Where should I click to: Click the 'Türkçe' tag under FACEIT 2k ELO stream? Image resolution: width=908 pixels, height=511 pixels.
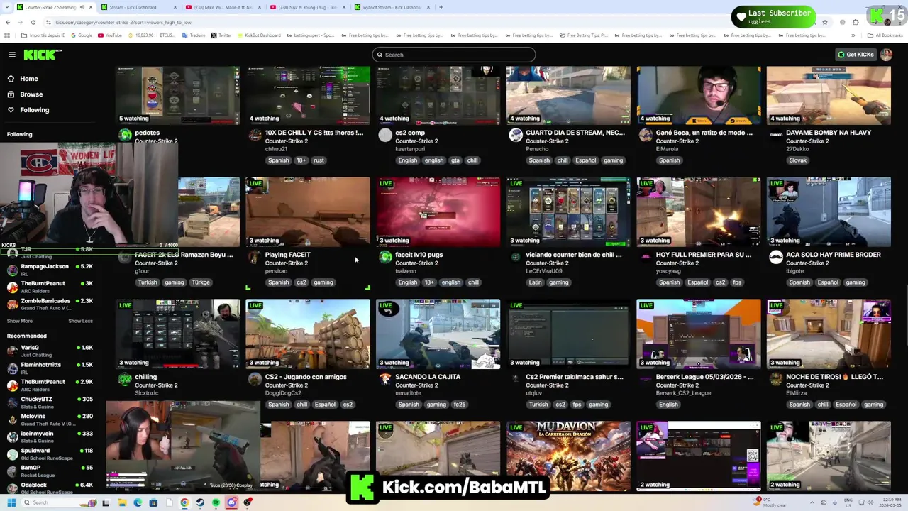(x=201, y=282)
